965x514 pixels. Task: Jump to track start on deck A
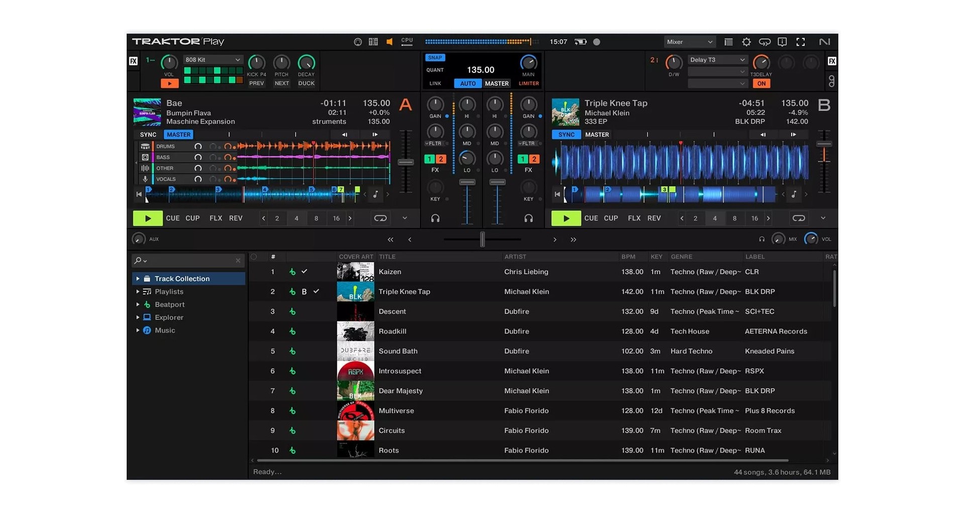click(139, 194)
